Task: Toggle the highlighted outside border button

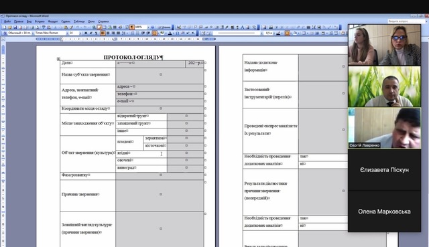Action: [x=155, y=33]
